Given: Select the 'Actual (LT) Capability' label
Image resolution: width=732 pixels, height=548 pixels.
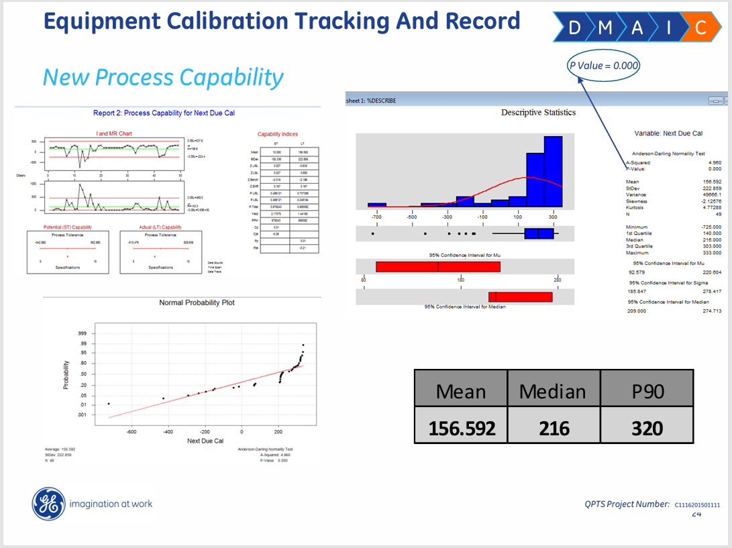Looking at the screenshot, I should coord(160,227).
